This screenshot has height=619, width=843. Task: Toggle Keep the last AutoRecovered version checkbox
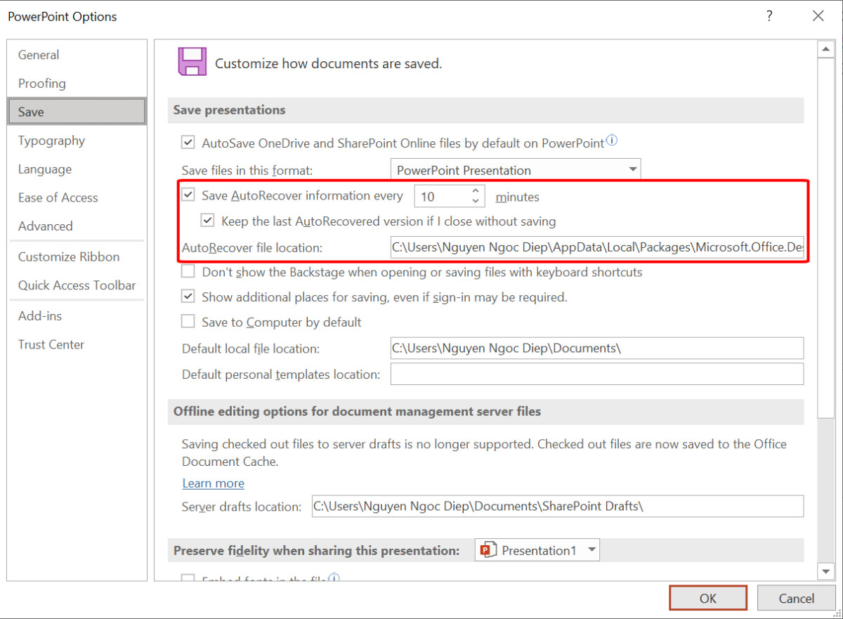point(207,221)
